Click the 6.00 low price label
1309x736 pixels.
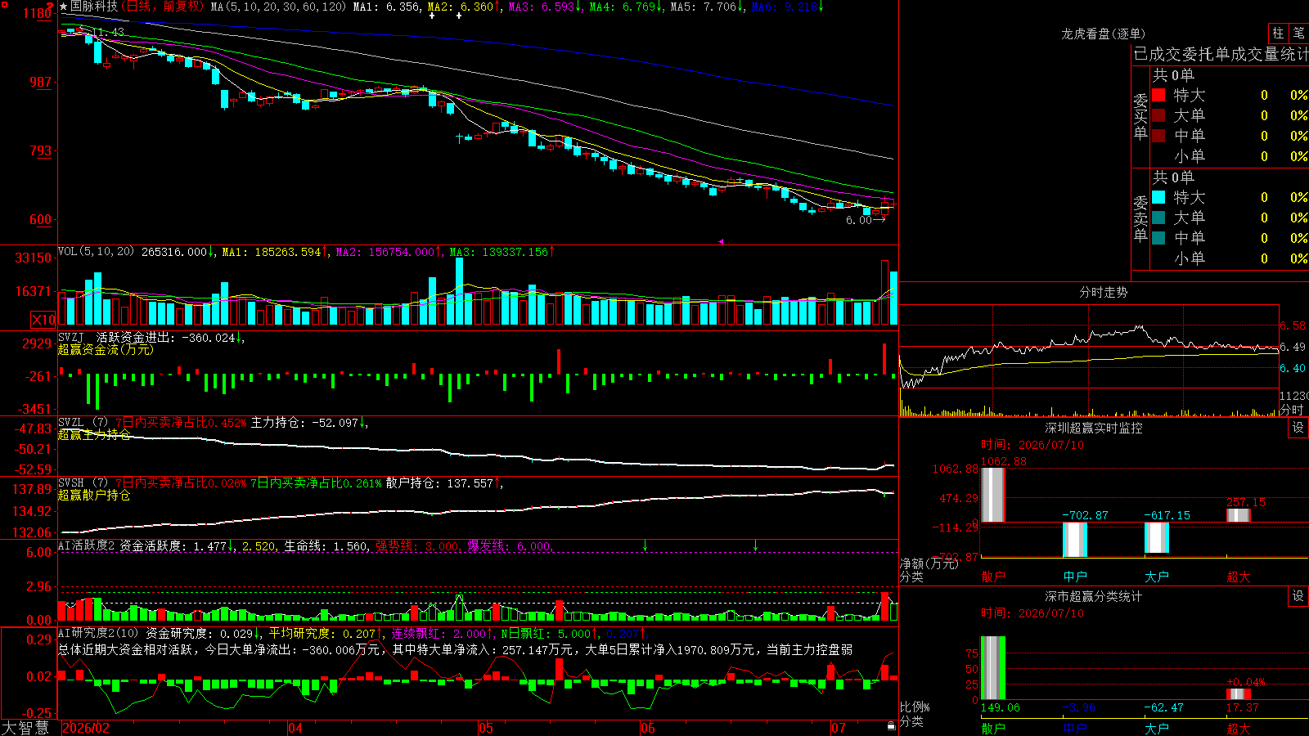(859, 220)
